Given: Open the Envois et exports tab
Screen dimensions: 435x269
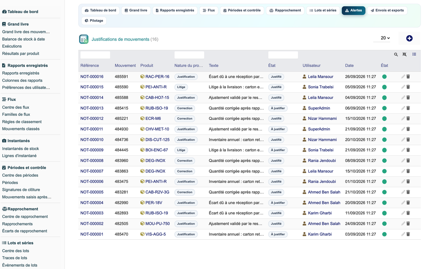Looking at the screenshot, I should 387,10.
